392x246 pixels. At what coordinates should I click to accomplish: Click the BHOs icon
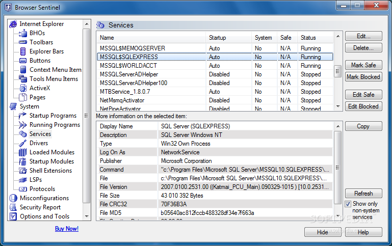point(23,33)
